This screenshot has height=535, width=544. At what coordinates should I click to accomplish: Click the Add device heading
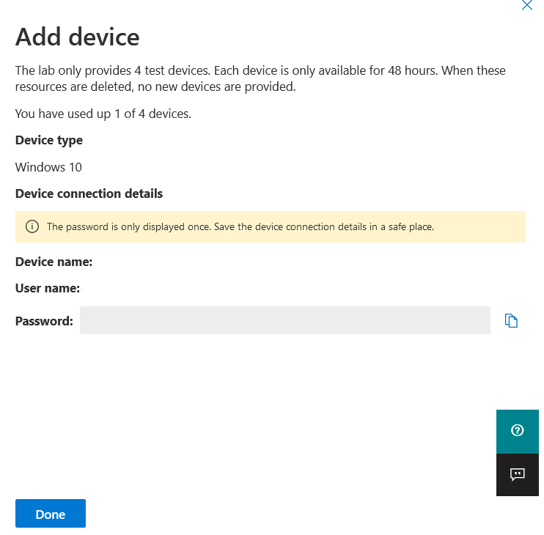coord(78,37)
